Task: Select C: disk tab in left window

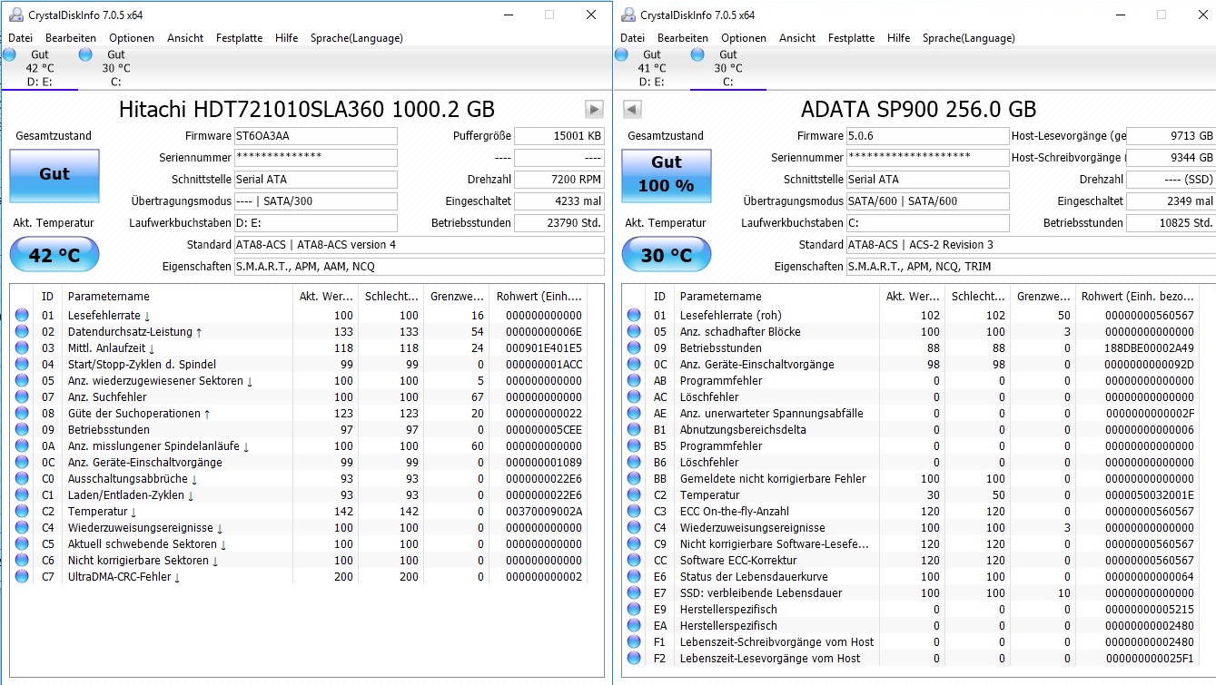Action: [x=115, y=68]
